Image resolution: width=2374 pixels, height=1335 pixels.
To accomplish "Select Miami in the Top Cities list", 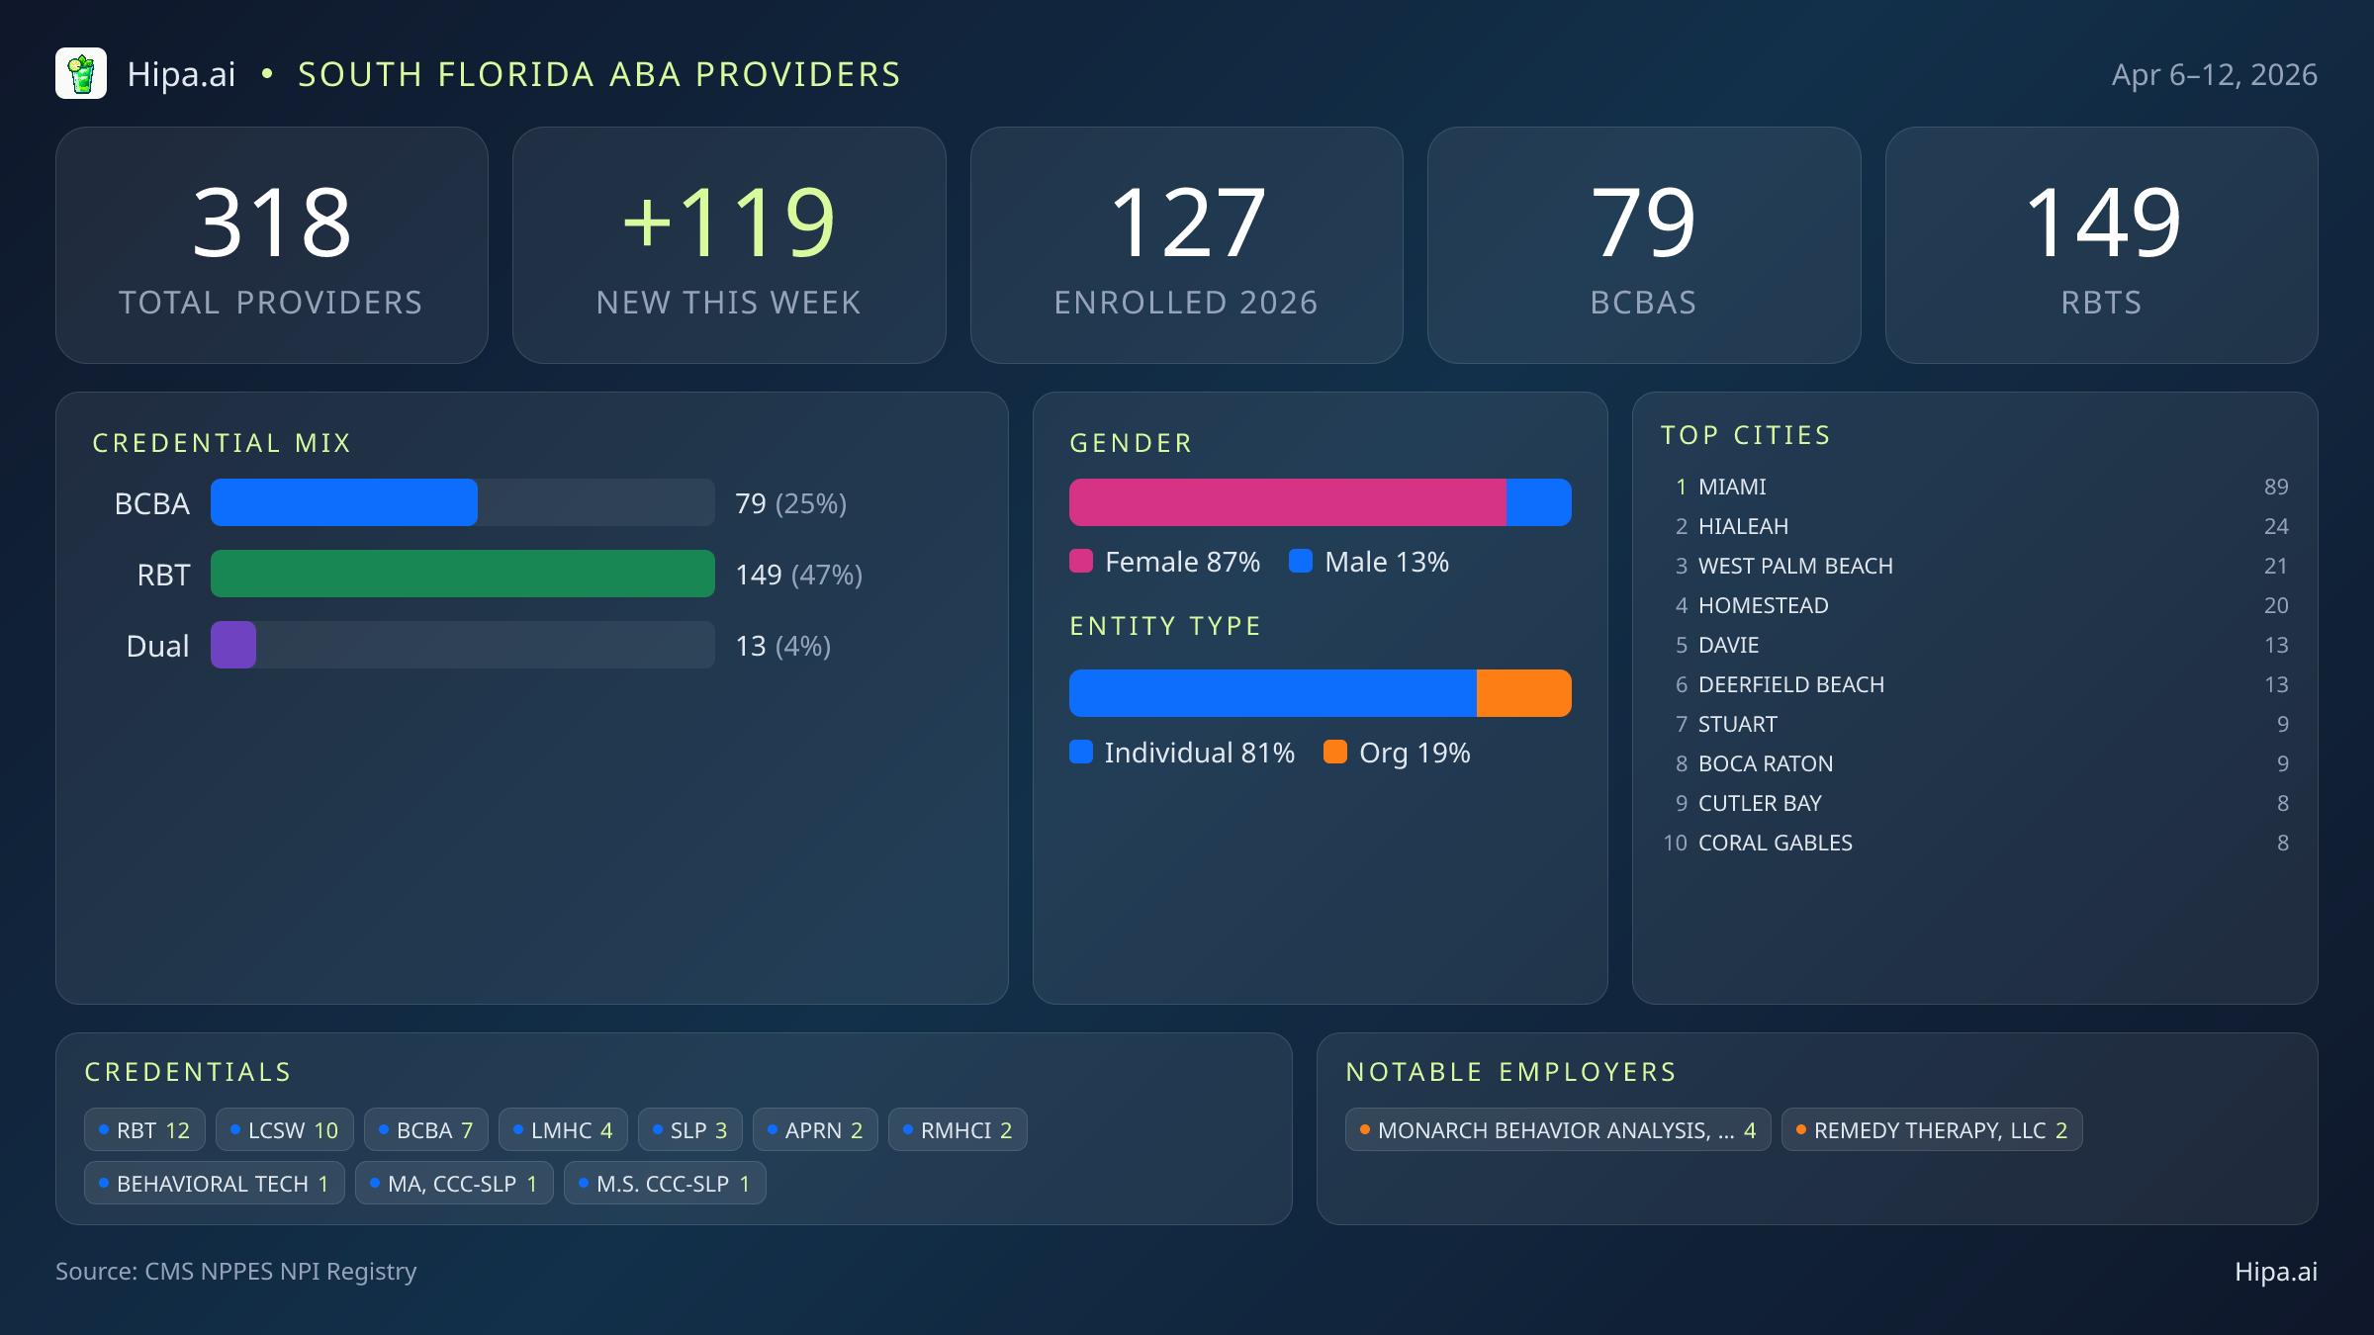I will coord(1732,487).
